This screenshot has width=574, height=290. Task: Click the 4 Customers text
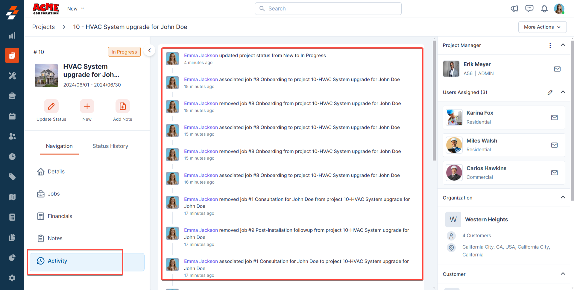point(476,236)
